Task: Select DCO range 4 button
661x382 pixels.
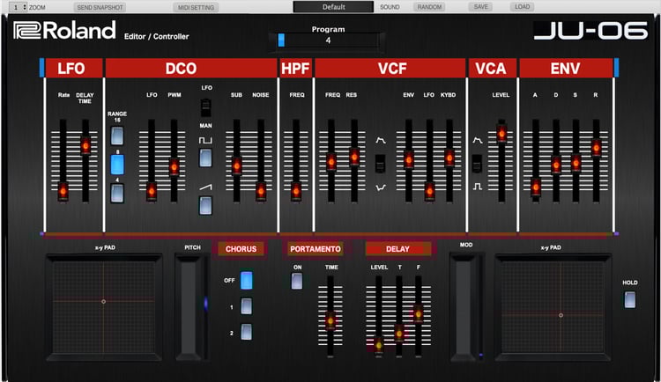Action: [117, 193]
